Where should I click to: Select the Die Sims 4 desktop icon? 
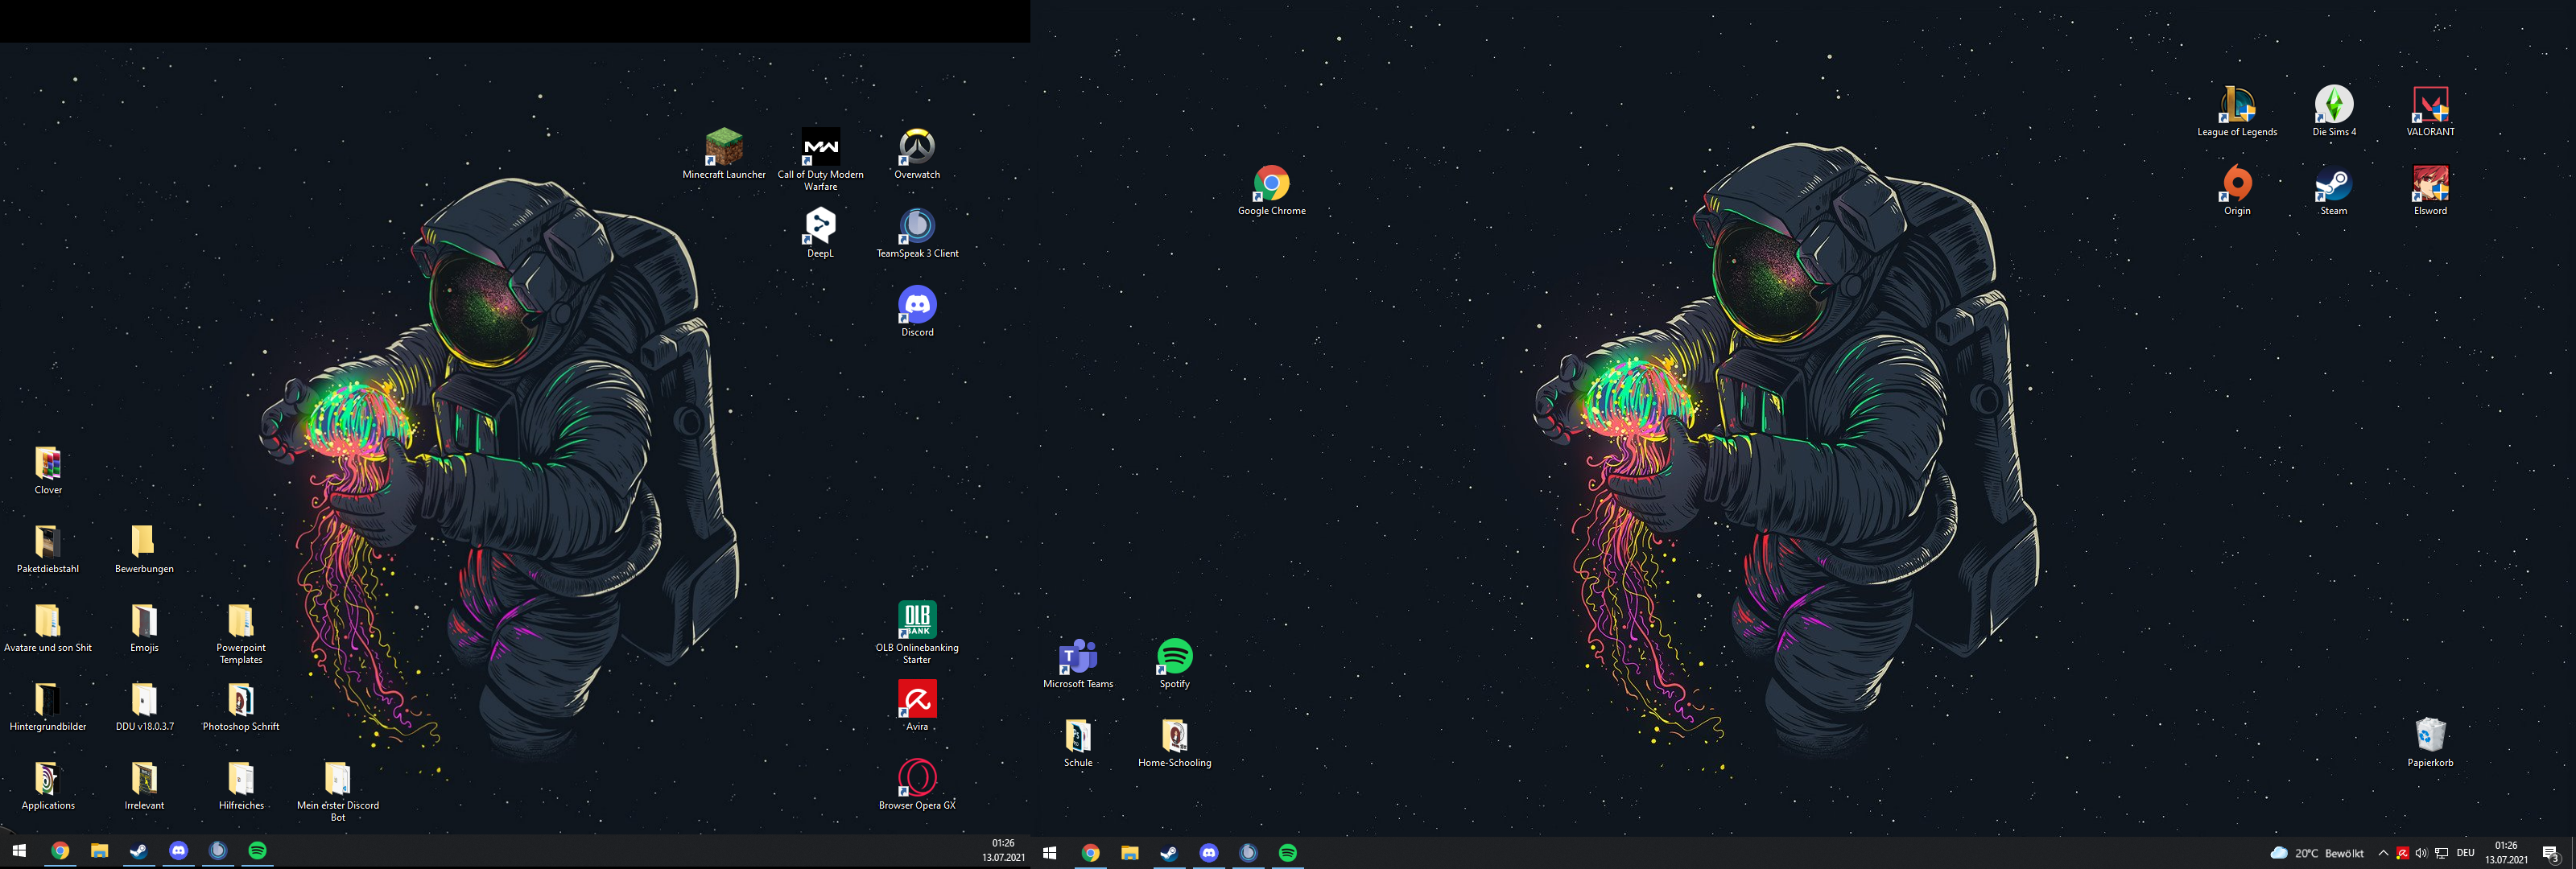click(x=2334, y=111)
